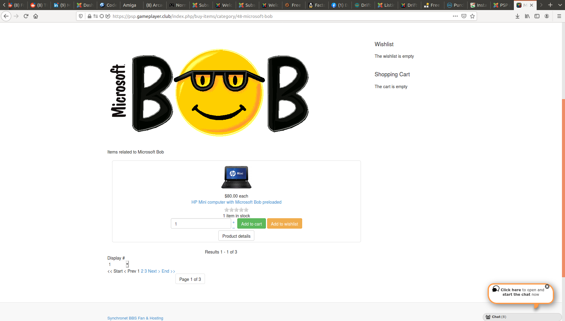The image size is (565, 321).
Task: Switch to the Code tab
Action: (x=108, y=5)
